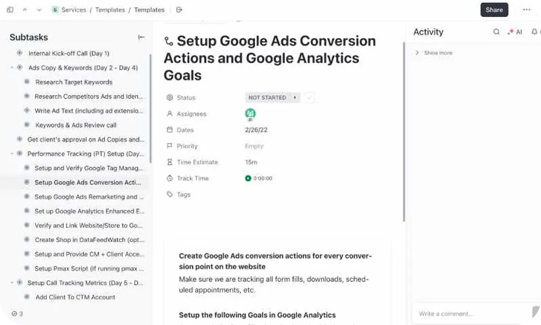The image size is (541, 325).
Task: Click status icon of Research Competitors Ads
Action: click(26, 96)
